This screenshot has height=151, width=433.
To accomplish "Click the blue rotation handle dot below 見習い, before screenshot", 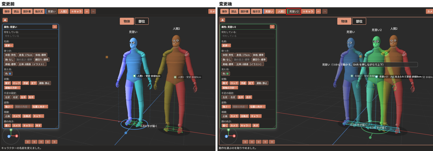I will [126, 133].
